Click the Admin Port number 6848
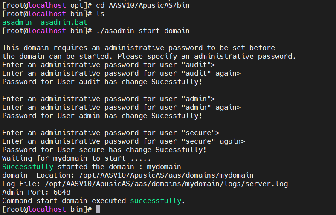The width and height of the screenshot is (336, 215). pyautogui.click(x=62, y=192)
